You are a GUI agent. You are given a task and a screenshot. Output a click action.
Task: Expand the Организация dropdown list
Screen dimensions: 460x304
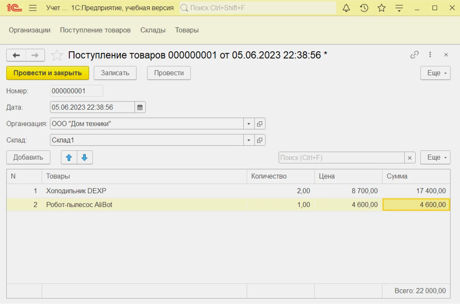point(249,124)
